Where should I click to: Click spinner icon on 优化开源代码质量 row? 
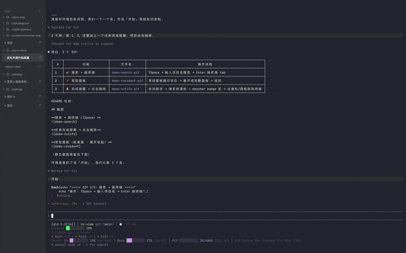(x=40, y=58)
